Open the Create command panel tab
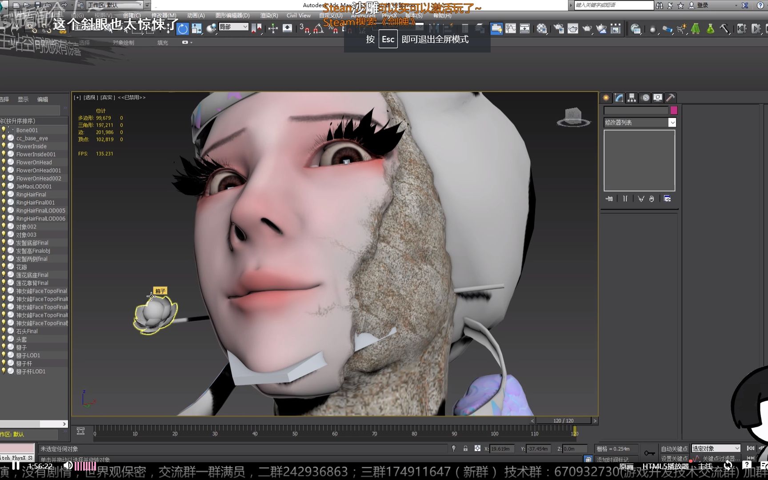 click(606, 98)
